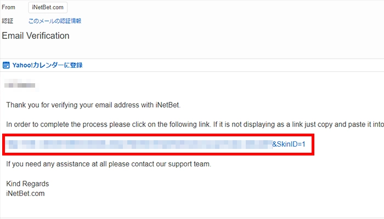Click the "If you need any assistance" line
Image resolution: width=384 pixels, height=219 pixels.
[x=109, y=164]
